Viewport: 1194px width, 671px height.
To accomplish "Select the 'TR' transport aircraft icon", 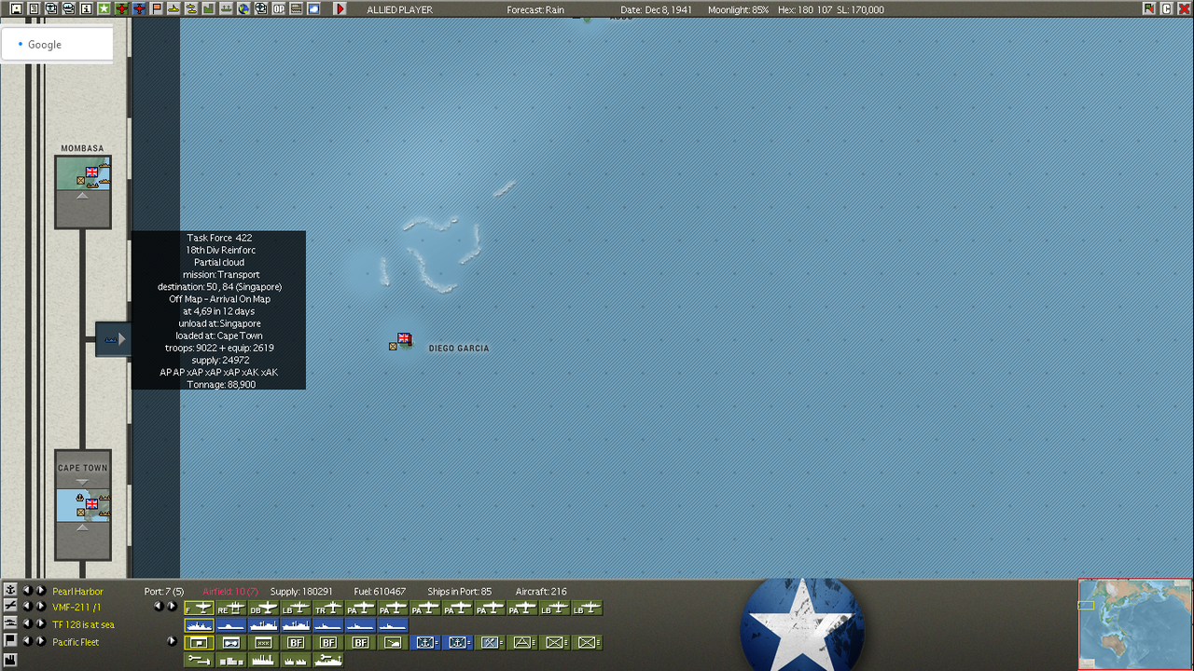I will [x=327, y=608].
